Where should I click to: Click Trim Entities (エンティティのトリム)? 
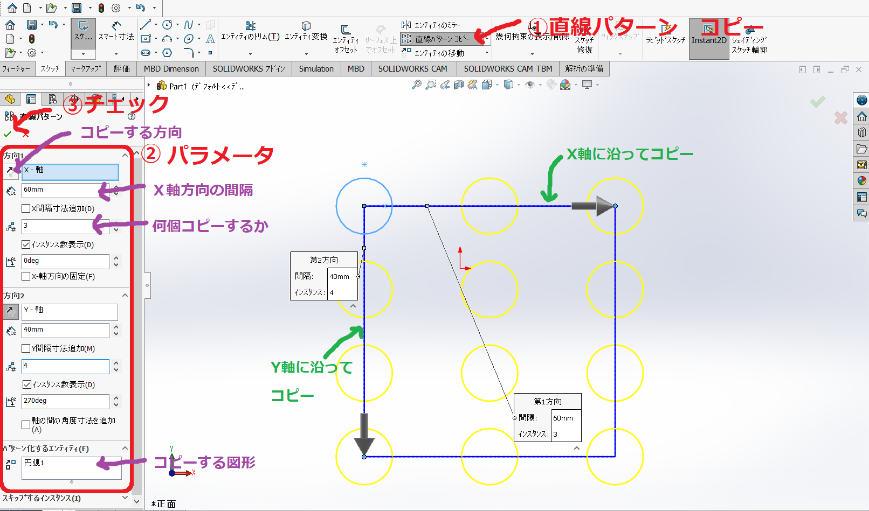[x=250, y=31]
